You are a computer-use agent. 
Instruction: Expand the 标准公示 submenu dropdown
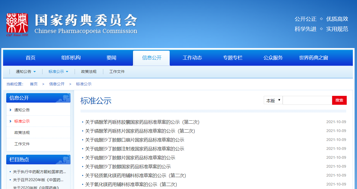pos(67,72)
